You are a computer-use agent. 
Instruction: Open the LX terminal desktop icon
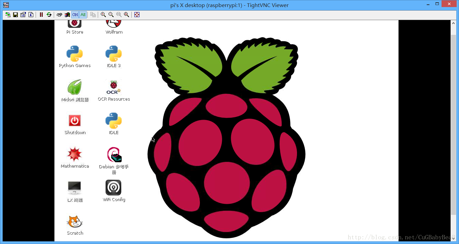[74, 188]
